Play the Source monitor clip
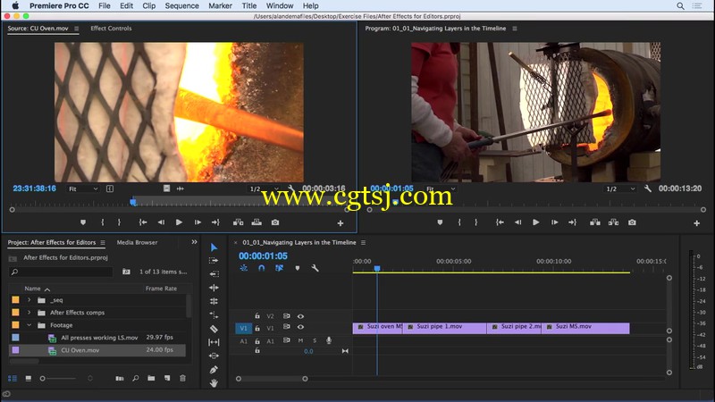 (179, 222)
